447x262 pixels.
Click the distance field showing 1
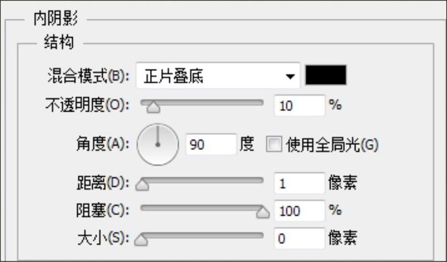pyautogui.click(x=299, y=183)
